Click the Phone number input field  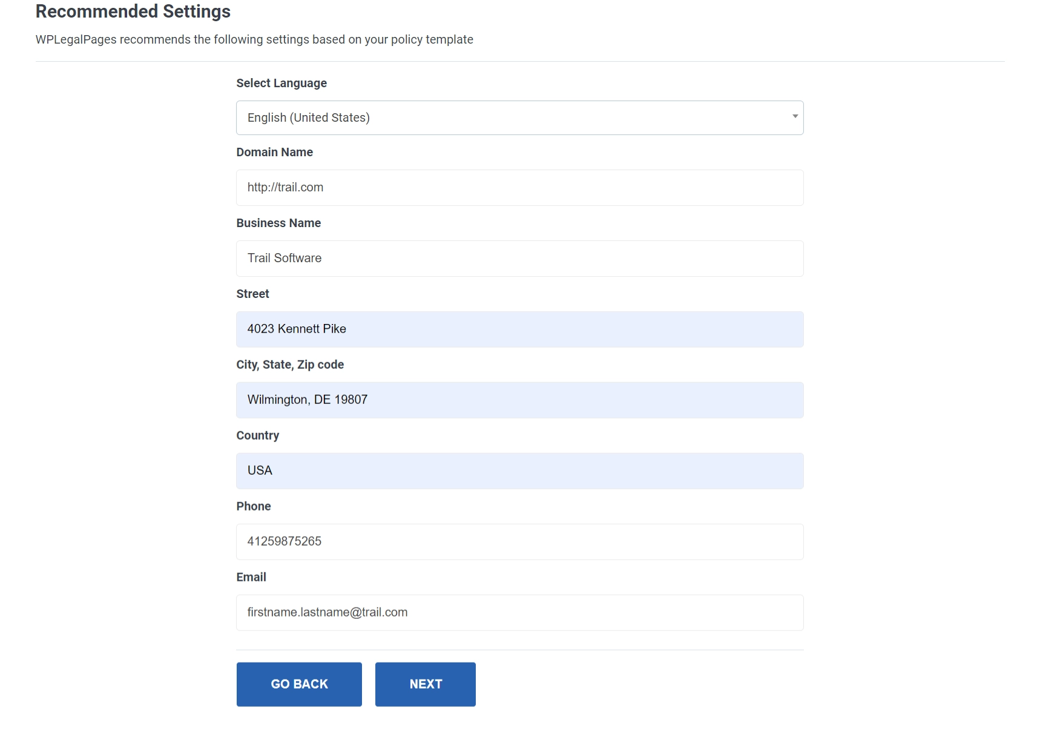click(x=519, y=542)
